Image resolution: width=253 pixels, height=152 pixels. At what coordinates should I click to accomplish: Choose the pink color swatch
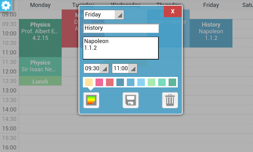tap(99, 82)
